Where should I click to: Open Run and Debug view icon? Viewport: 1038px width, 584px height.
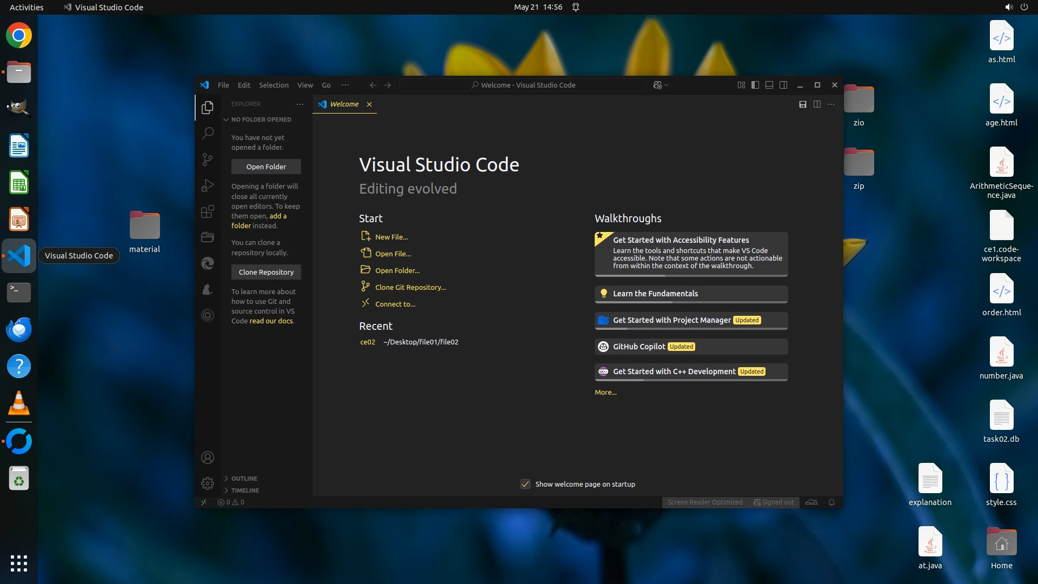pos(208,185)
